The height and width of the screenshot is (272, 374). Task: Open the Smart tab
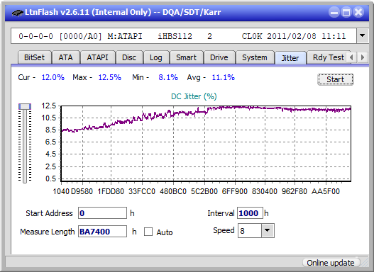coord(186,57)
